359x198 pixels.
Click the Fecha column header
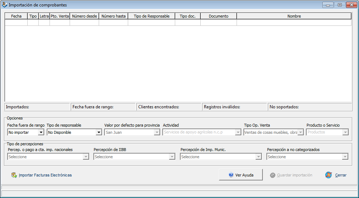coord(16,16)
